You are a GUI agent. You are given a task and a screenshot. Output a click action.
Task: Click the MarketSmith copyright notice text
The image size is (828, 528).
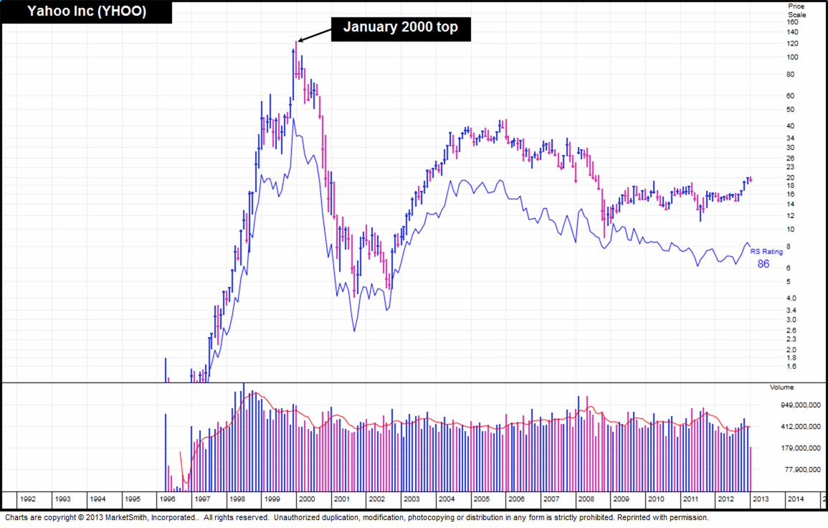click(x=357, y=518)
